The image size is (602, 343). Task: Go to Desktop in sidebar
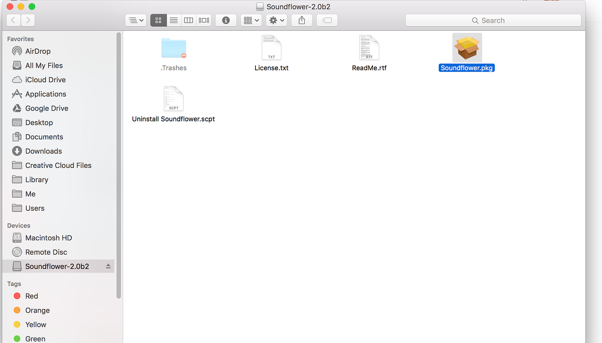click(x=58, y=122)
